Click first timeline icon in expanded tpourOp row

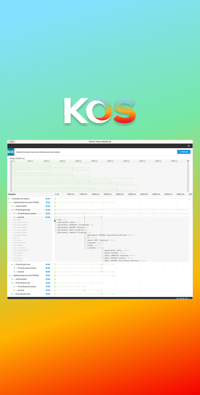tap(46, 217)
